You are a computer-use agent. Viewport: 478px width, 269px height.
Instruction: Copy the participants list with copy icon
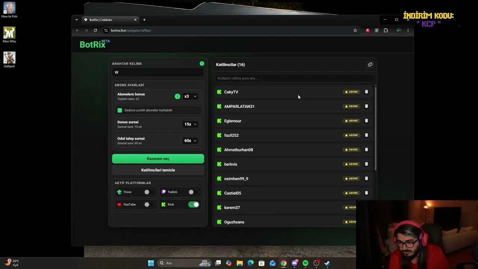370,65
